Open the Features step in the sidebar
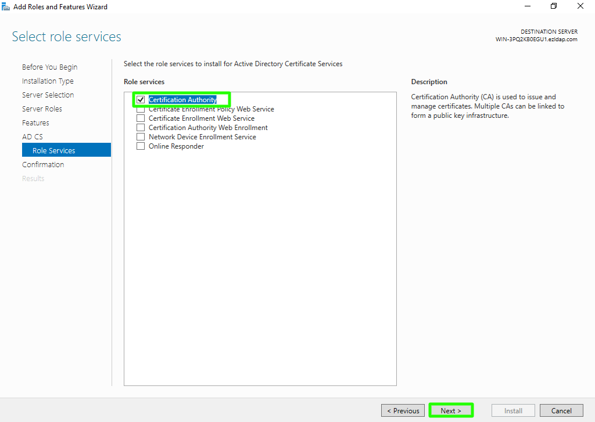The image size is (595, 422). tap(35, 123)
